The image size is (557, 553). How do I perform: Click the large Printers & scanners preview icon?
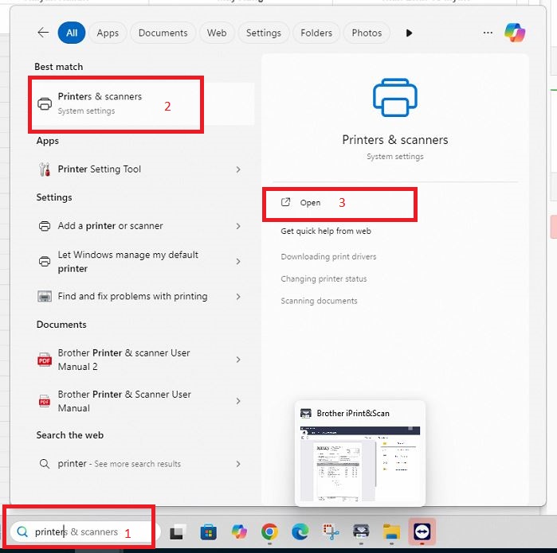(394, 98)
